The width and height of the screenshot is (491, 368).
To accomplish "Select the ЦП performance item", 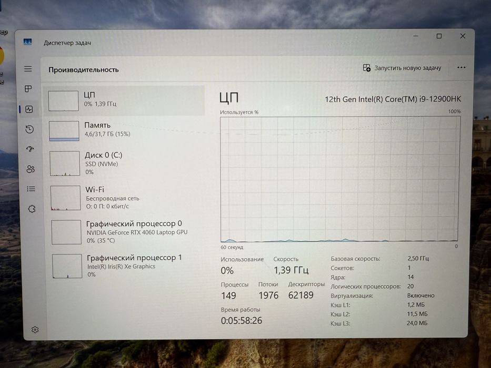I will 125,101.
